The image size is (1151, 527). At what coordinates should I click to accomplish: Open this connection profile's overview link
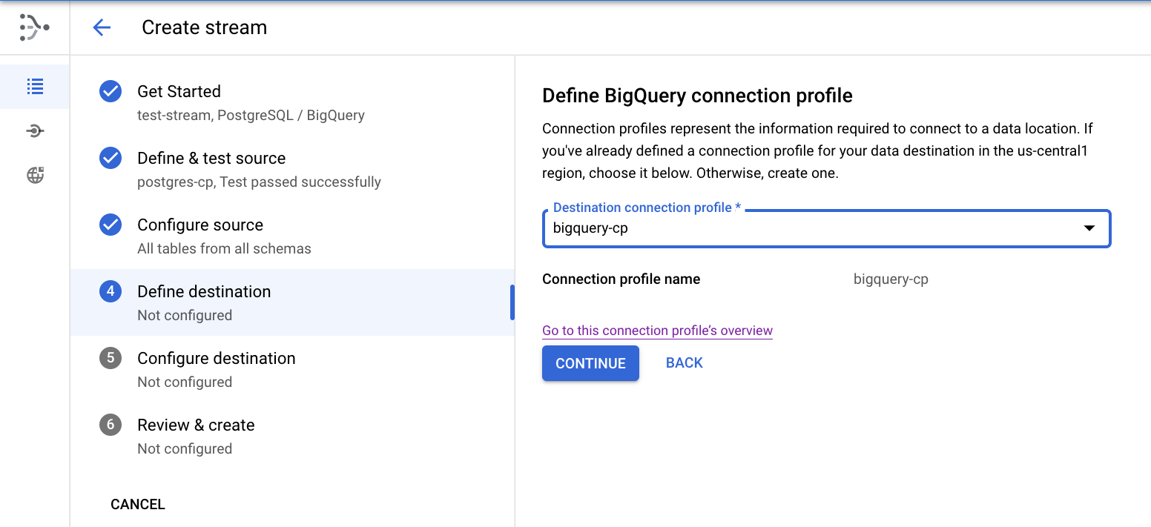(657, 331)
